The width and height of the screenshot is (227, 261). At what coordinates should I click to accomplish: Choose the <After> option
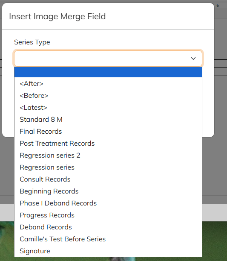(x=108, y=84)
